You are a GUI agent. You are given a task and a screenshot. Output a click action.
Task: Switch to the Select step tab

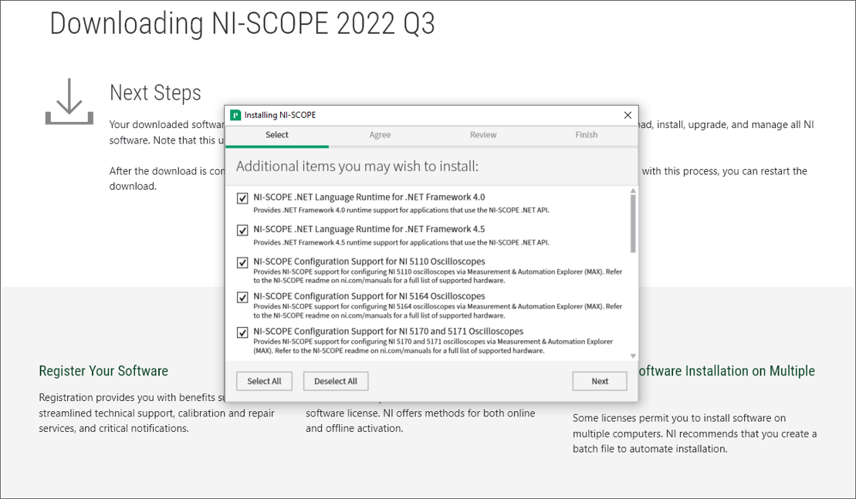[276, 135]
